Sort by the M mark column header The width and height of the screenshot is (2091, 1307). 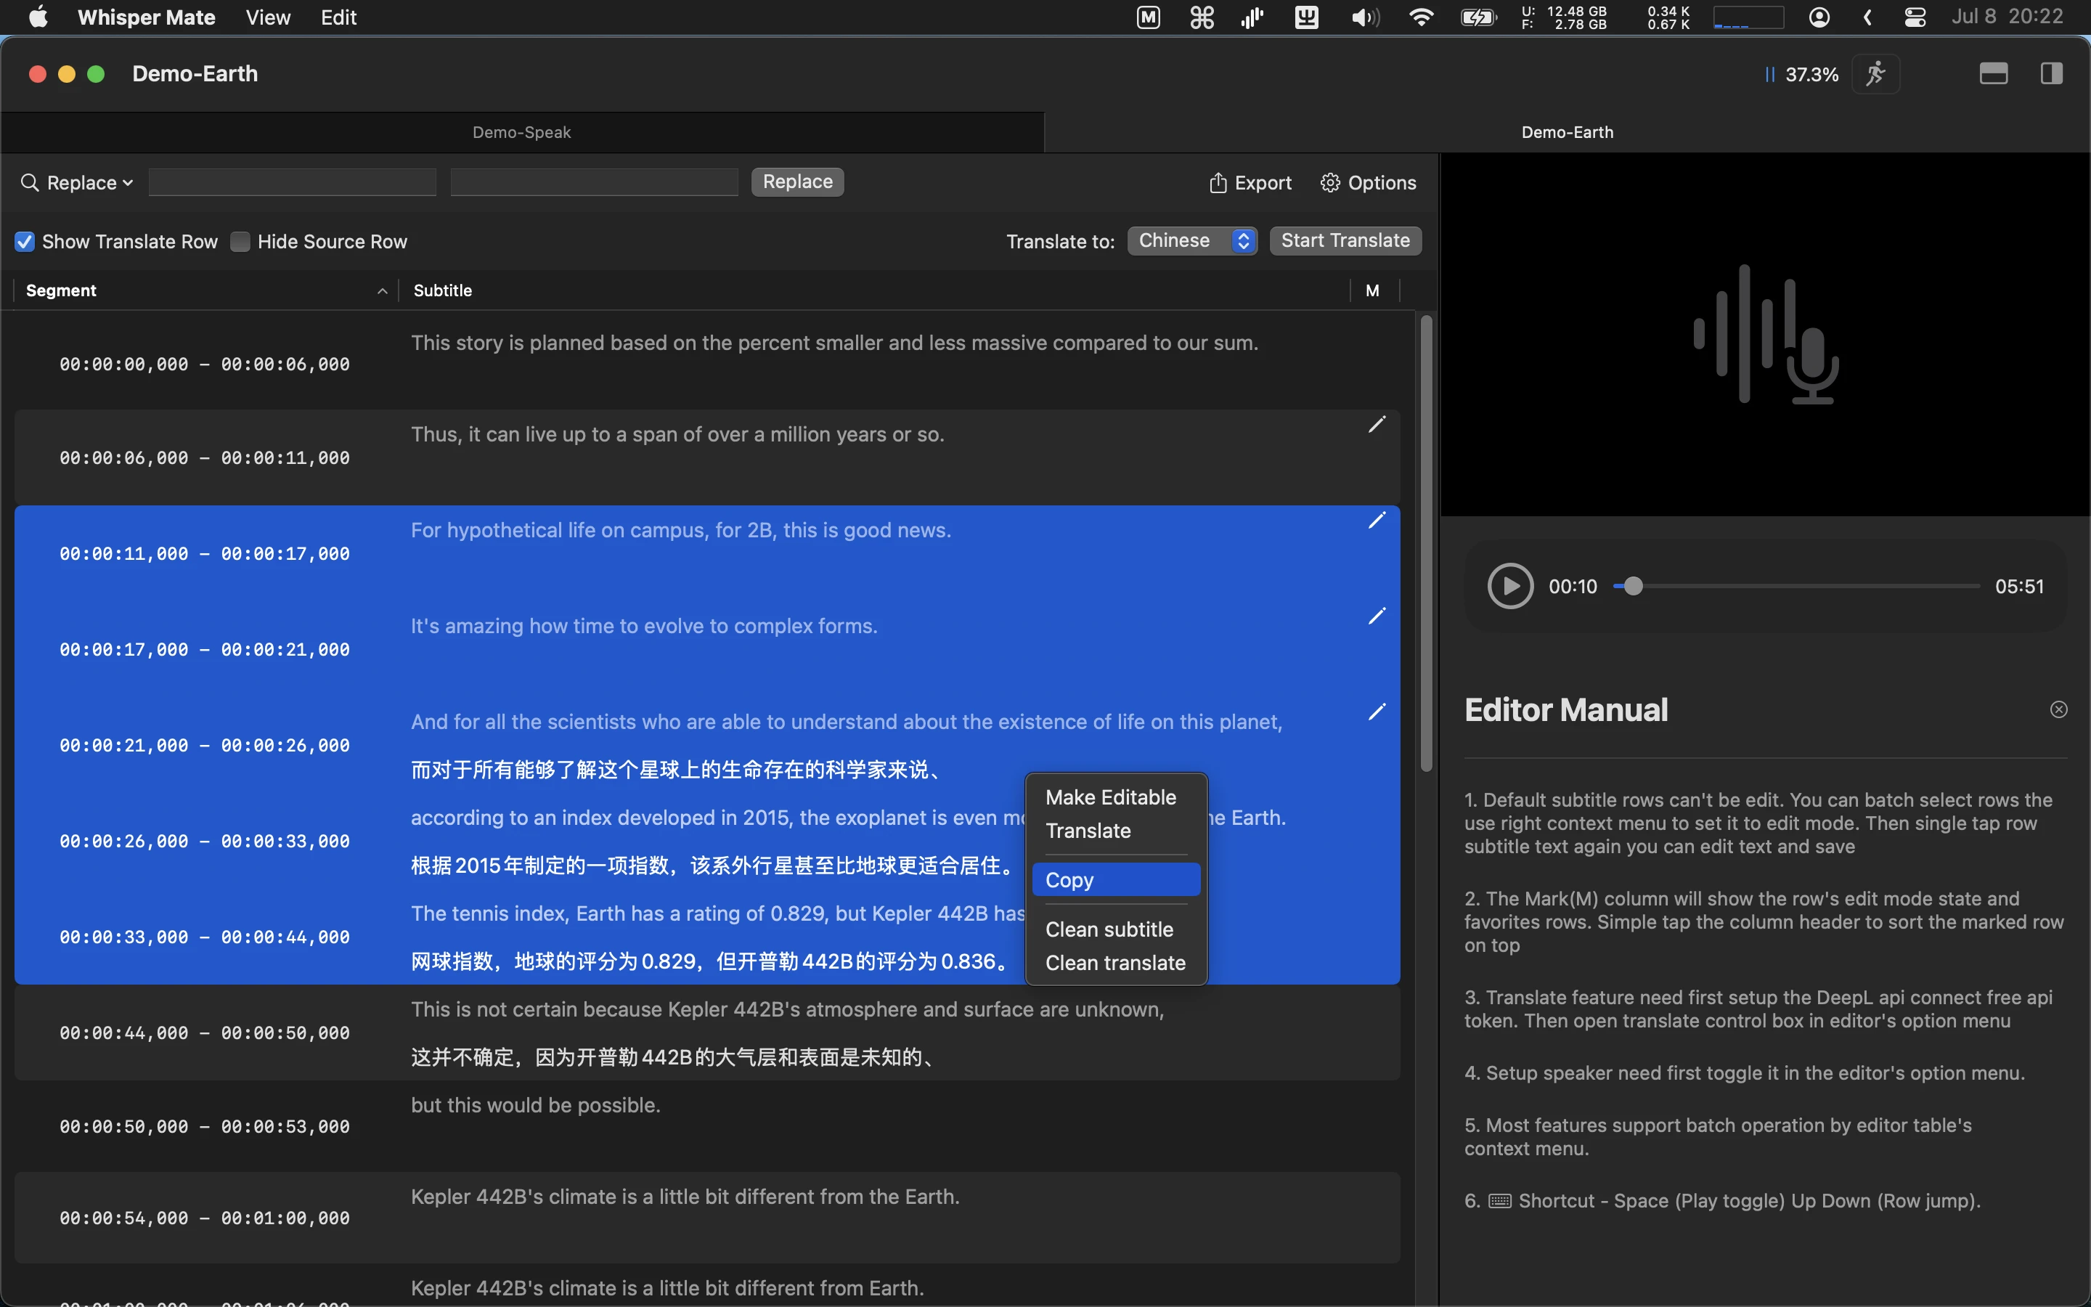[x=1372, y=291]
